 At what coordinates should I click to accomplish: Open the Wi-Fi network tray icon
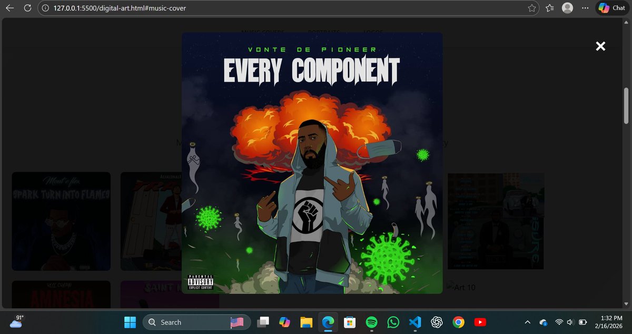(x=559, y=322)
